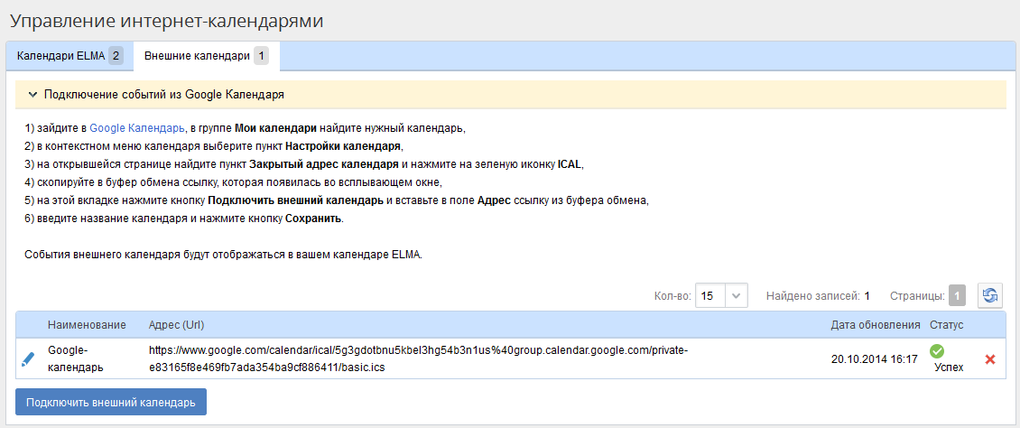1020x428 pixels.
Task: Click the Статус column header
Action: click(946, 324)
